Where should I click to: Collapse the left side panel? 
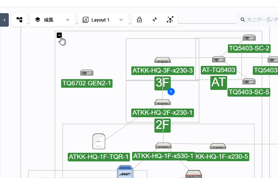[x=4, y=20]
